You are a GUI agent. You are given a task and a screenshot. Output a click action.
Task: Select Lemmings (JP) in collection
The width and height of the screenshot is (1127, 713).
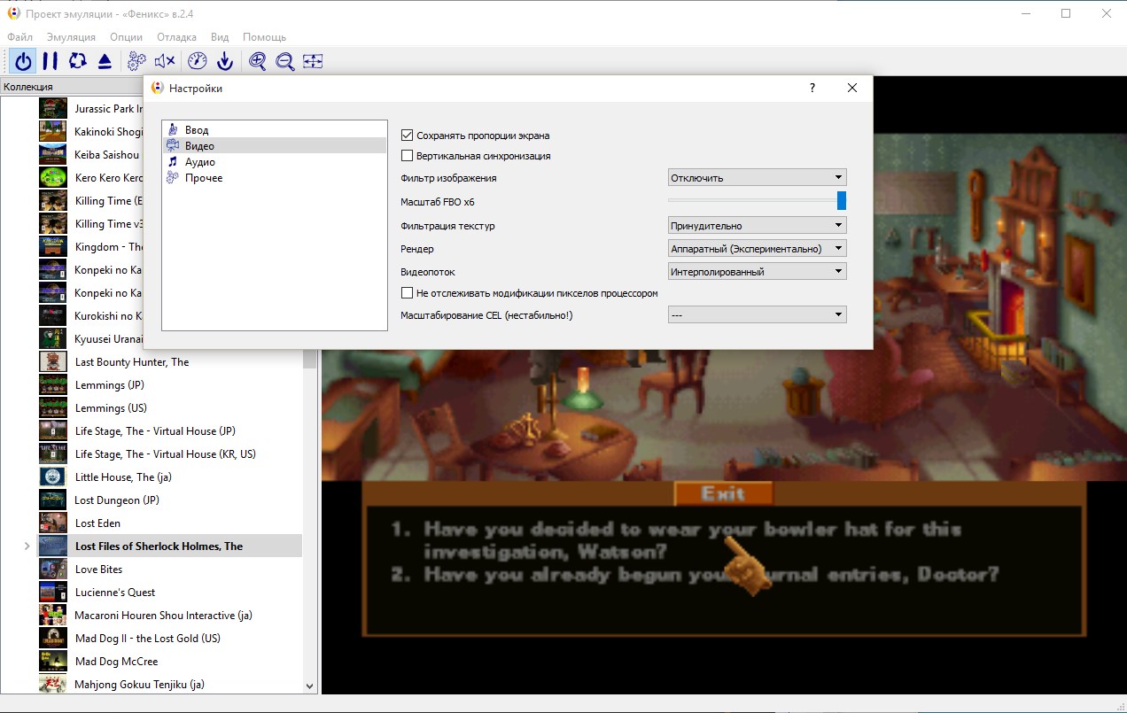110,384
